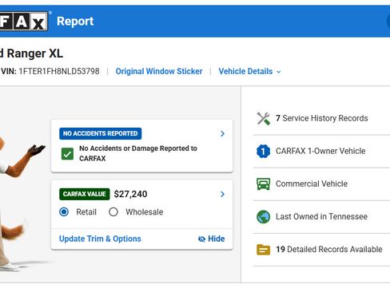Open CARFAX 1-Owner Vehicle row
Image resolution: width=390 pixels, height=292 pixels.
321,152
